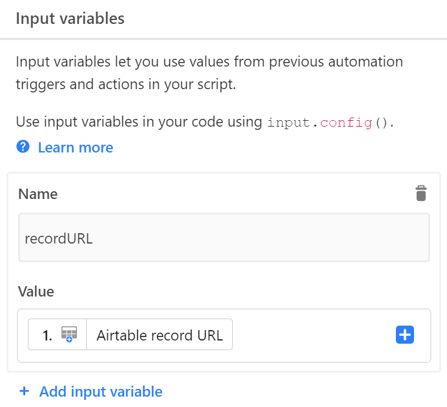
Task: Click the table icon in the value token
Action: tap(69, 334)
